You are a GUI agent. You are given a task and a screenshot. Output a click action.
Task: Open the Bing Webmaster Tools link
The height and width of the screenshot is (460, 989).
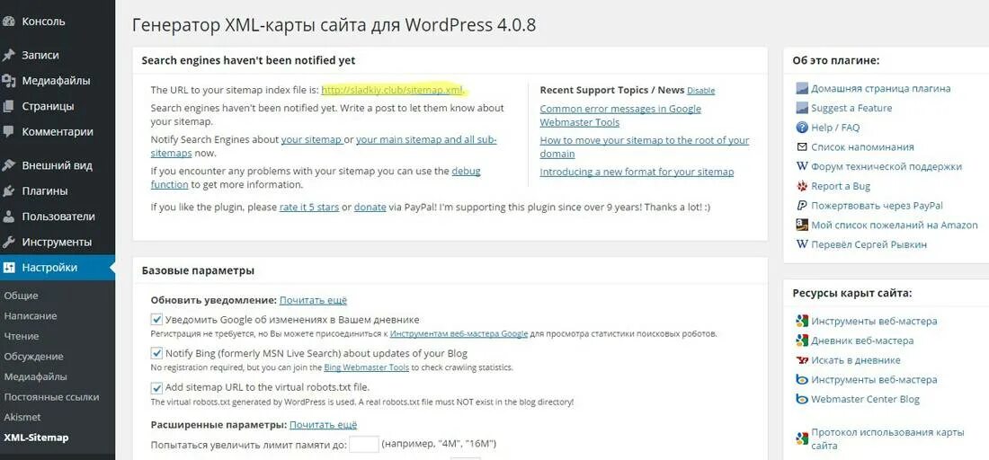(367, 367)
